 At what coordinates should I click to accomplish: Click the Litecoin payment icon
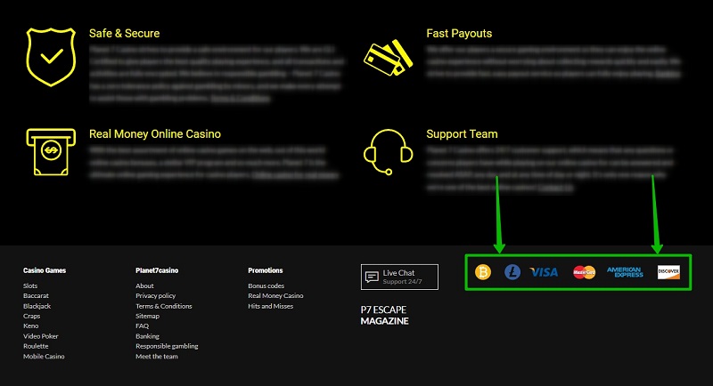512,272
